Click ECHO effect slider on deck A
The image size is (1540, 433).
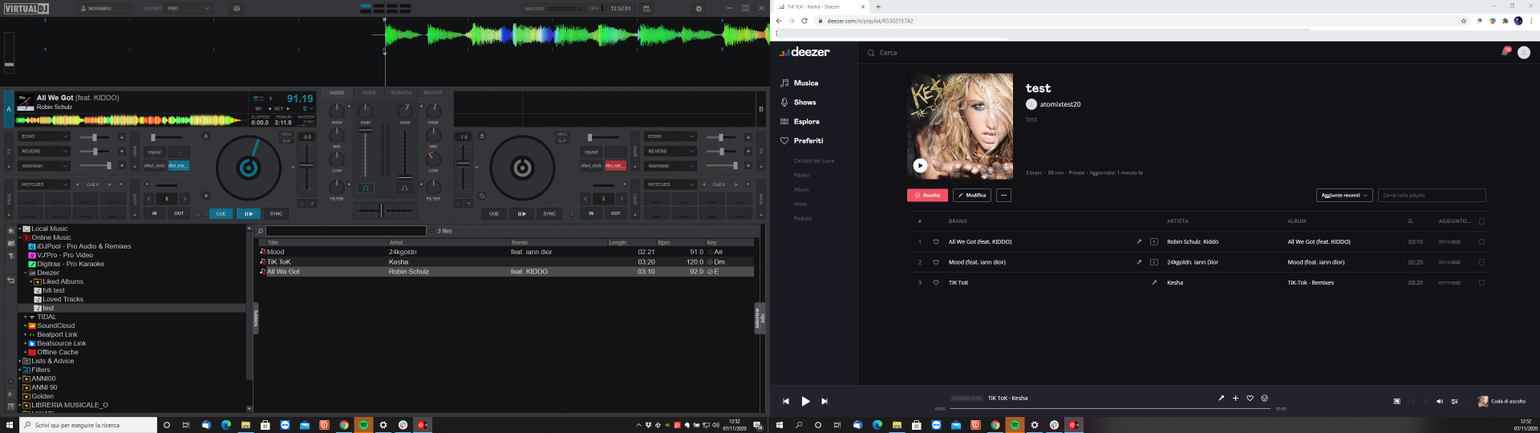click(x=94, y=137)
